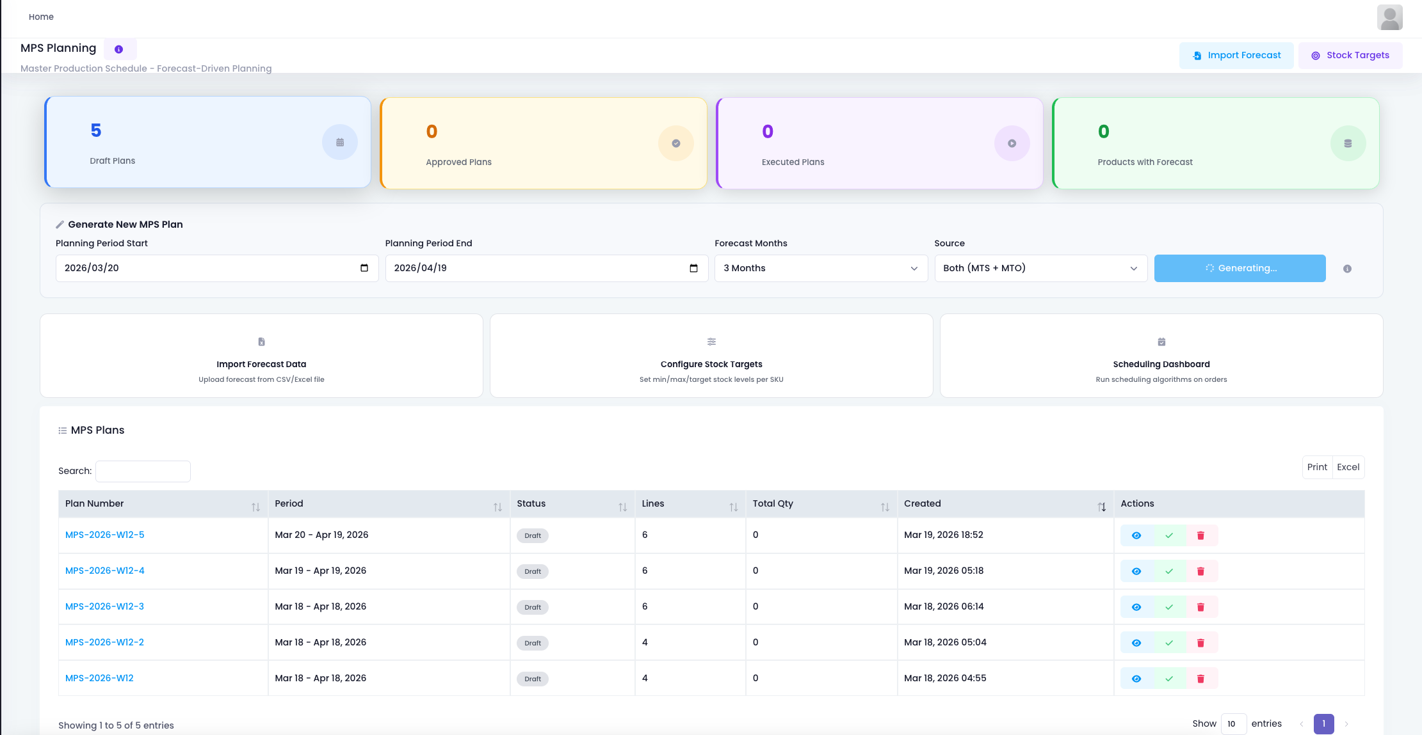View plan MPS-2026-W12-3 via eye icon
Image resolution: width=1422 pixels, height=735 pixels.
pyautogui.click(x=1136, y=607)
